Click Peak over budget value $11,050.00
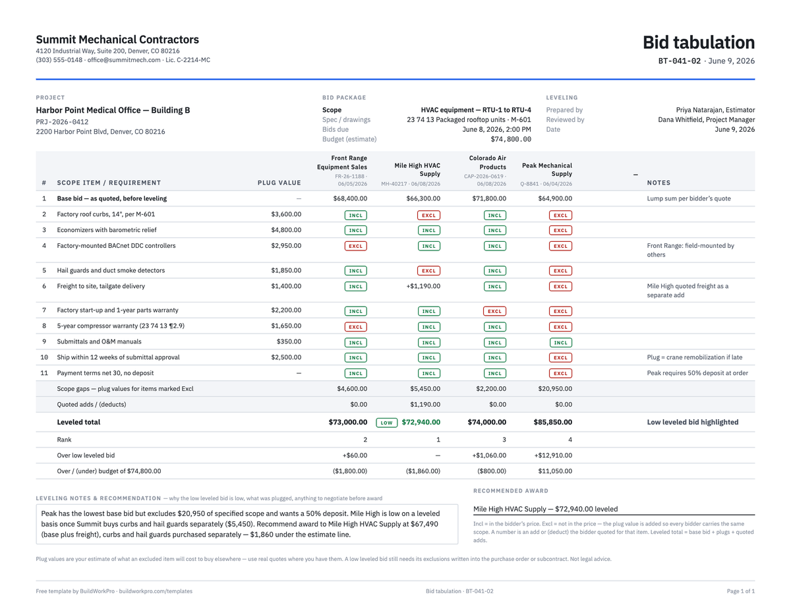This screenshot has width=791, height=611. (555, 471)
